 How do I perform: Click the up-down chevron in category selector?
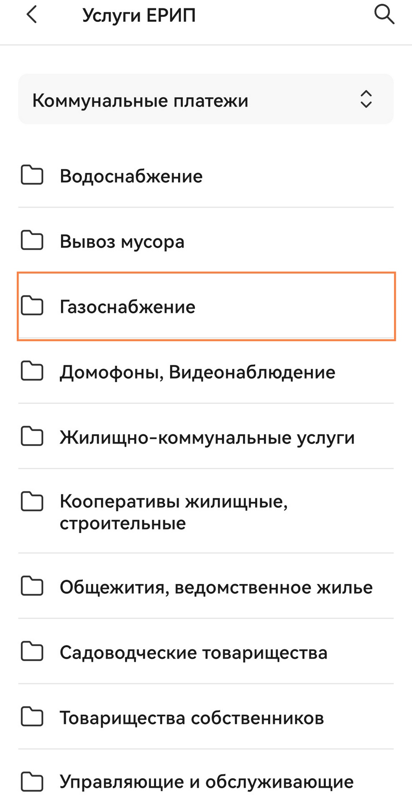coord(366,99)
